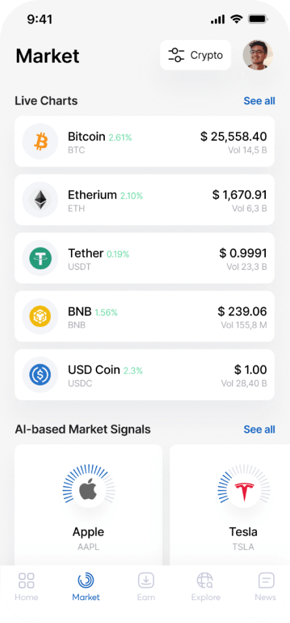Image resolution: width=290 pixels, height=623 pixels.
Task: Go to the Home tab
Action: [x=26, y=587]
